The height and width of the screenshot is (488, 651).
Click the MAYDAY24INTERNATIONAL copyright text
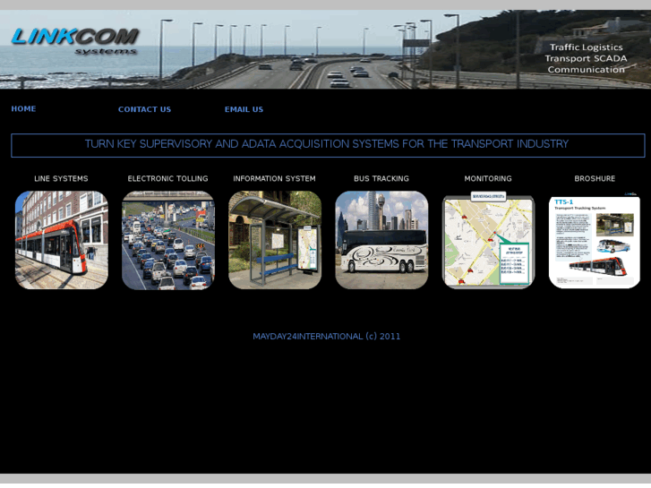tap(327, 337)
